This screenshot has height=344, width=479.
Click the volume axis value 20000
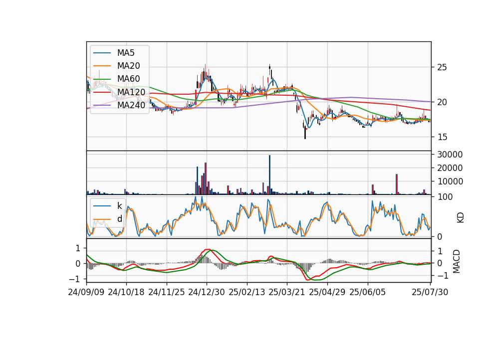450,168
